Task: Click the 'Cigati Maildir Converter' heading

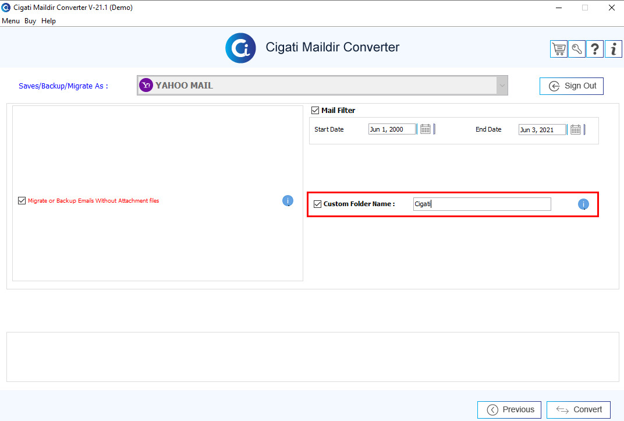Action: click(x=332, y=47)
